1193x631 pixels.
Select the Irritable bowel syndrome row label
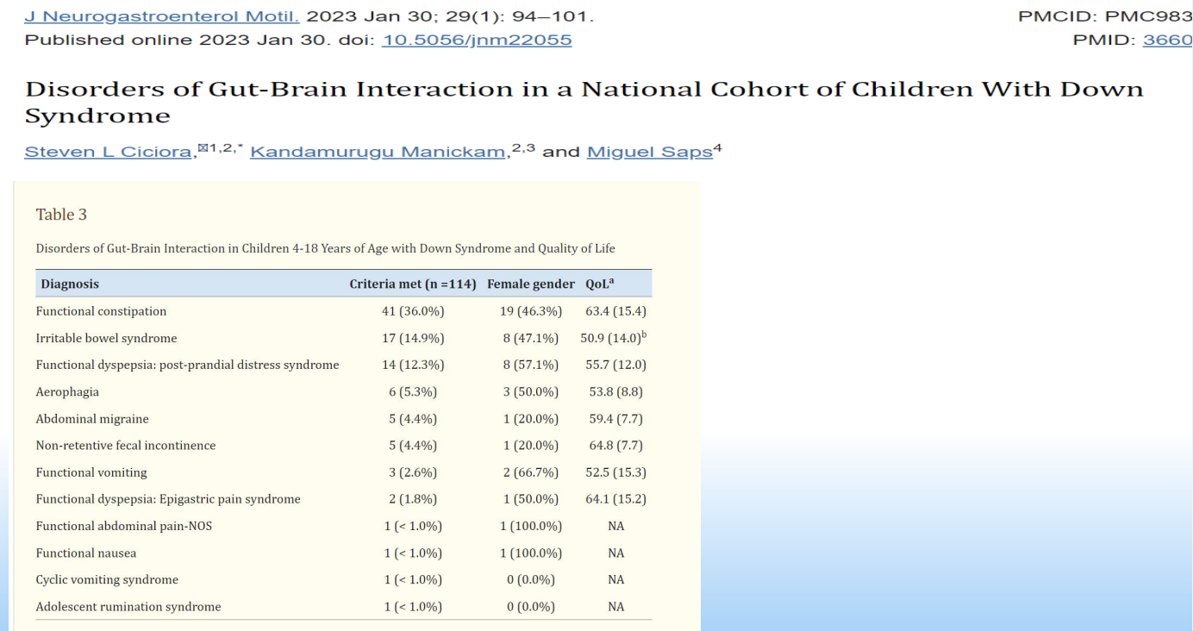106,338
